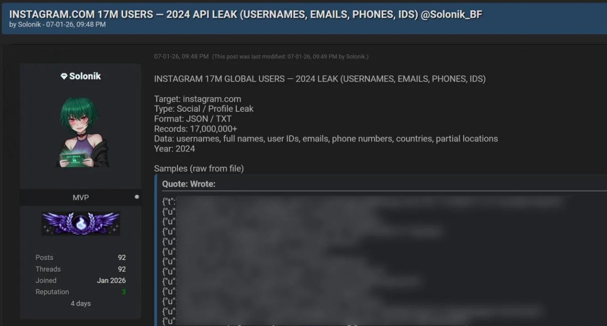Click the online status dot by MVP
Image resolution: width=607 pixels, height=326 pixels.
(137, 197)
